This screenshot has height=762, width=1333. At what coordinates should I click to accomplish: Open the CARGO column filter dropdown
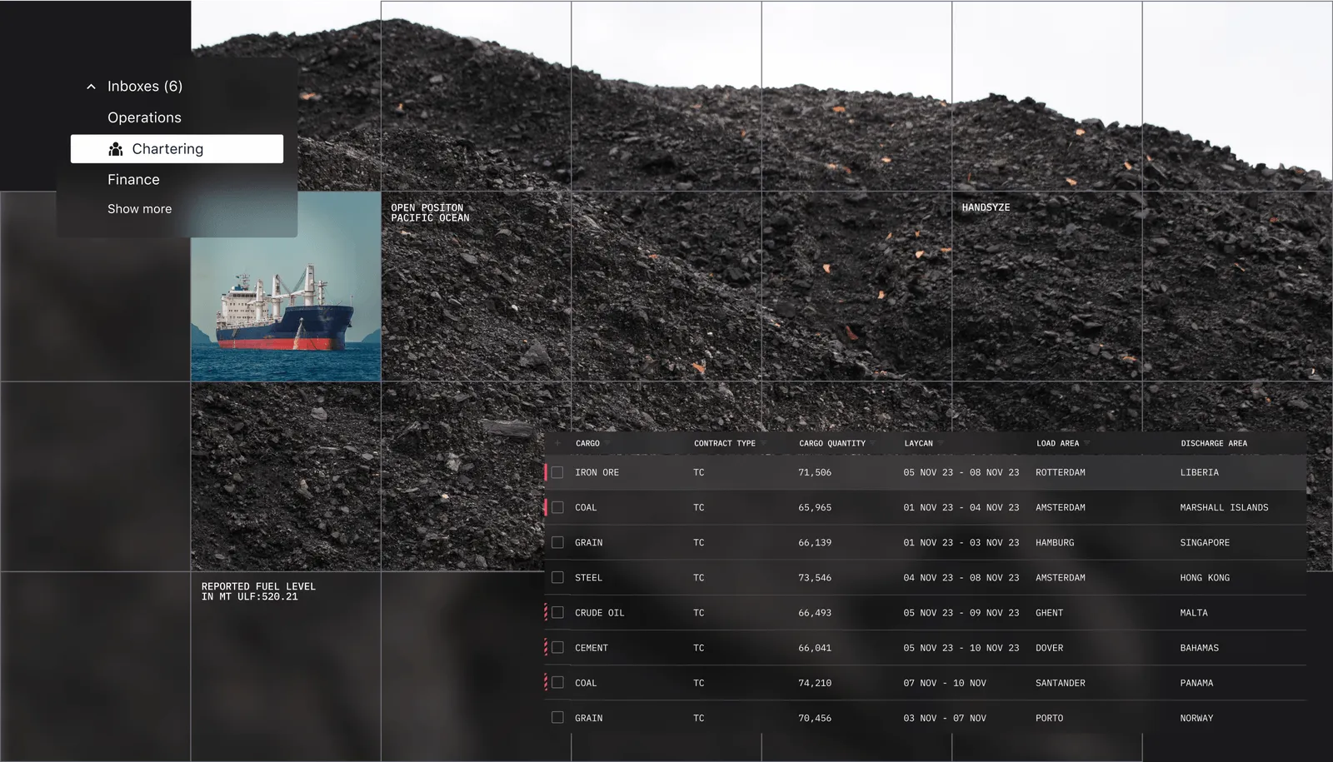click(x=607, y=443)
